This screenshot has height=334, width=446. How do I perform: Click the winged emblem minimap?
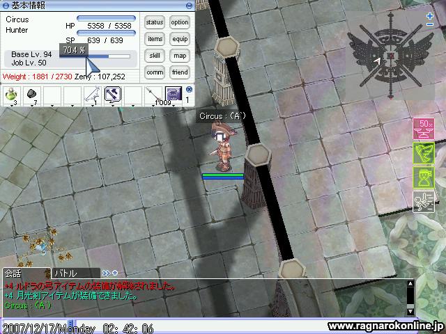point(390,56)
